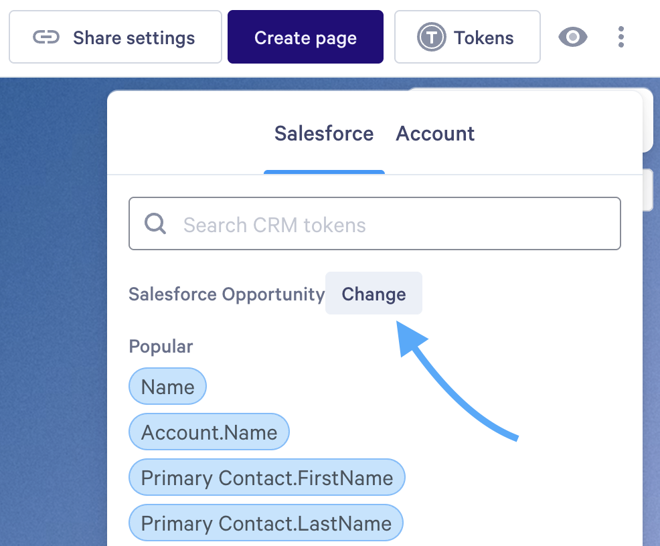Click the circled T token icon

[x=432, y=37]
